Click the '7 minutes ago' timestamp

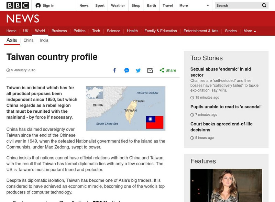coord(206,115)
